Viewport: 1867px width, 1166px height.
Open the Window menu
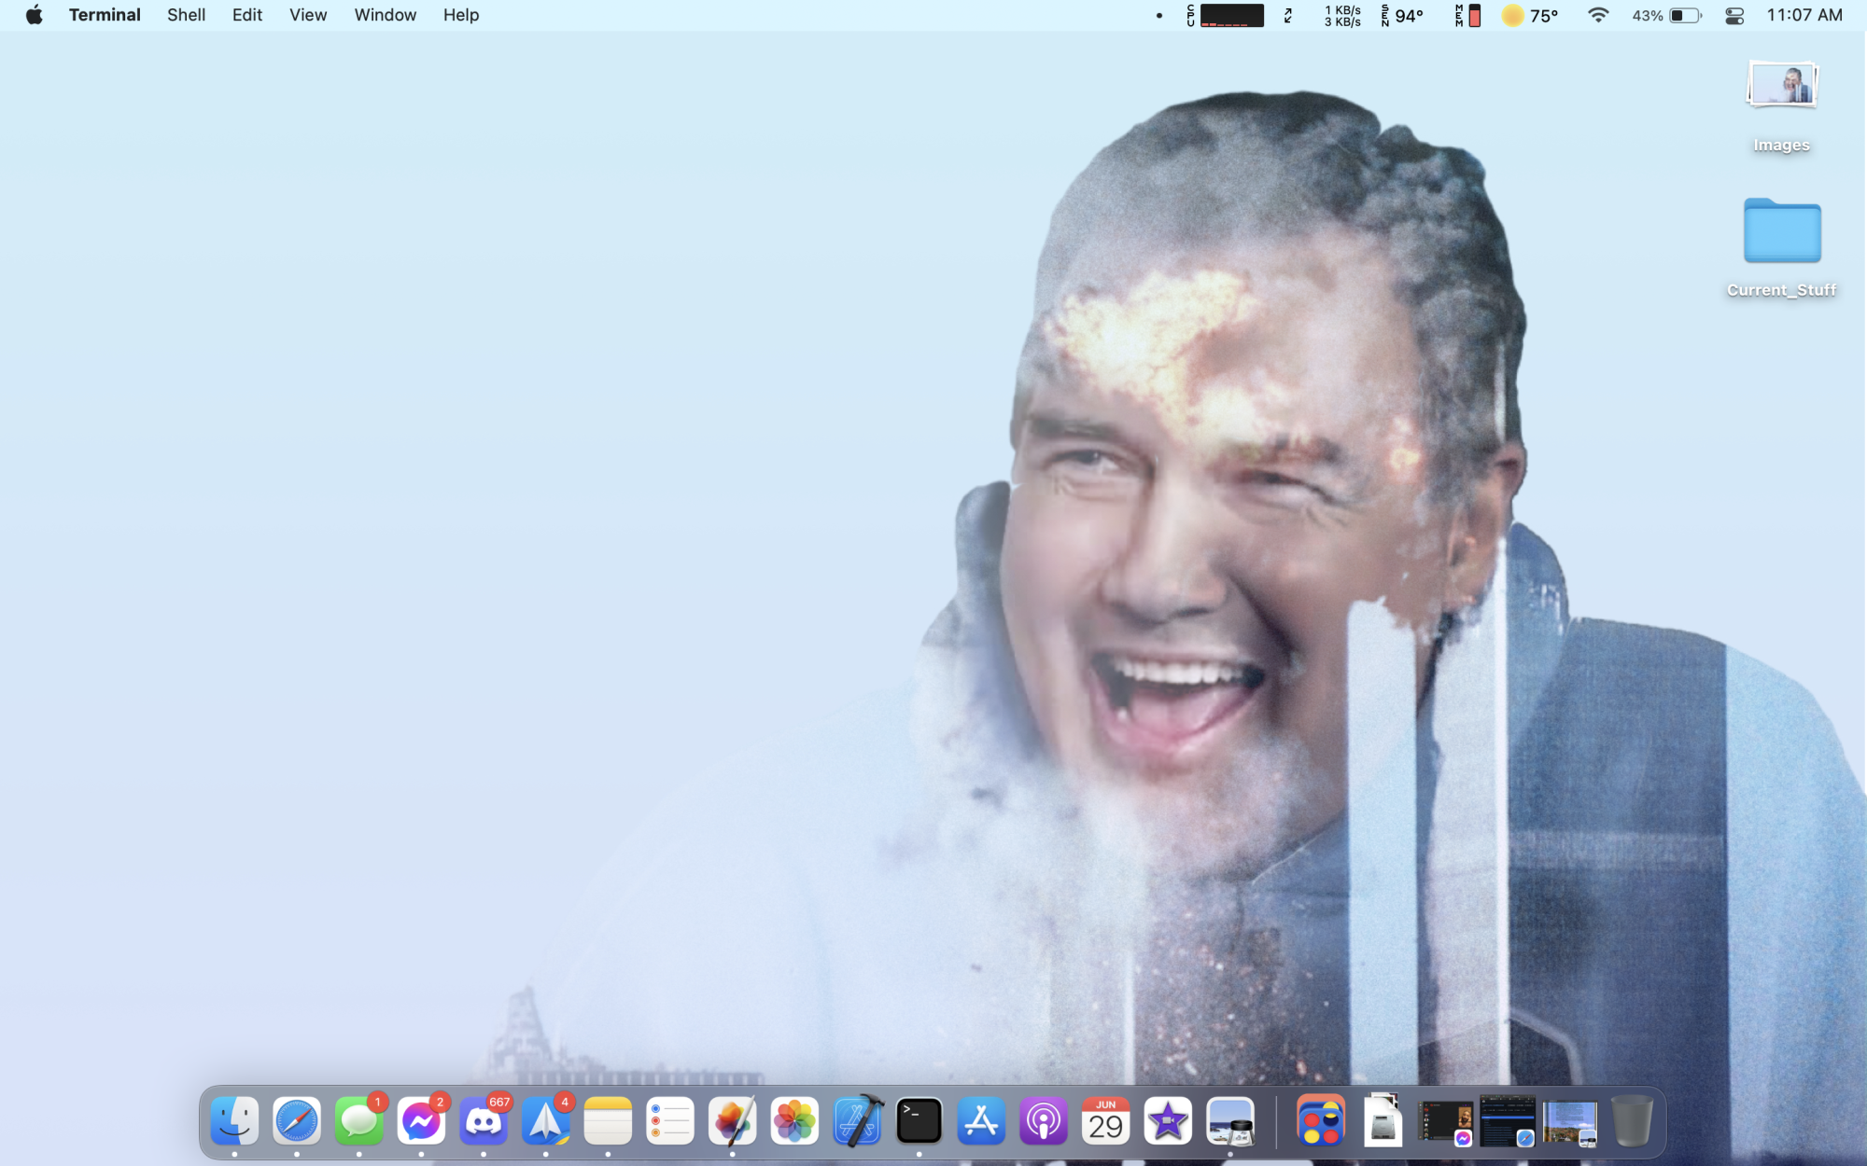click(385, 15)
